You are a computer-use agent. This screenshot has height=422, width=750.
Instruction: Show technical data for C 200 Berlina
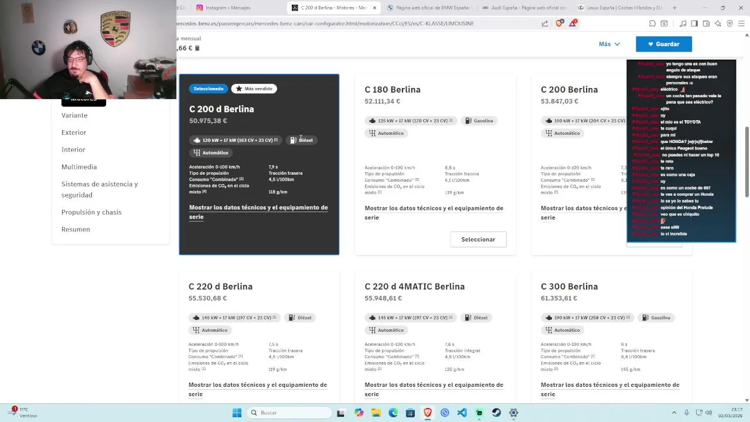point(583,213)
